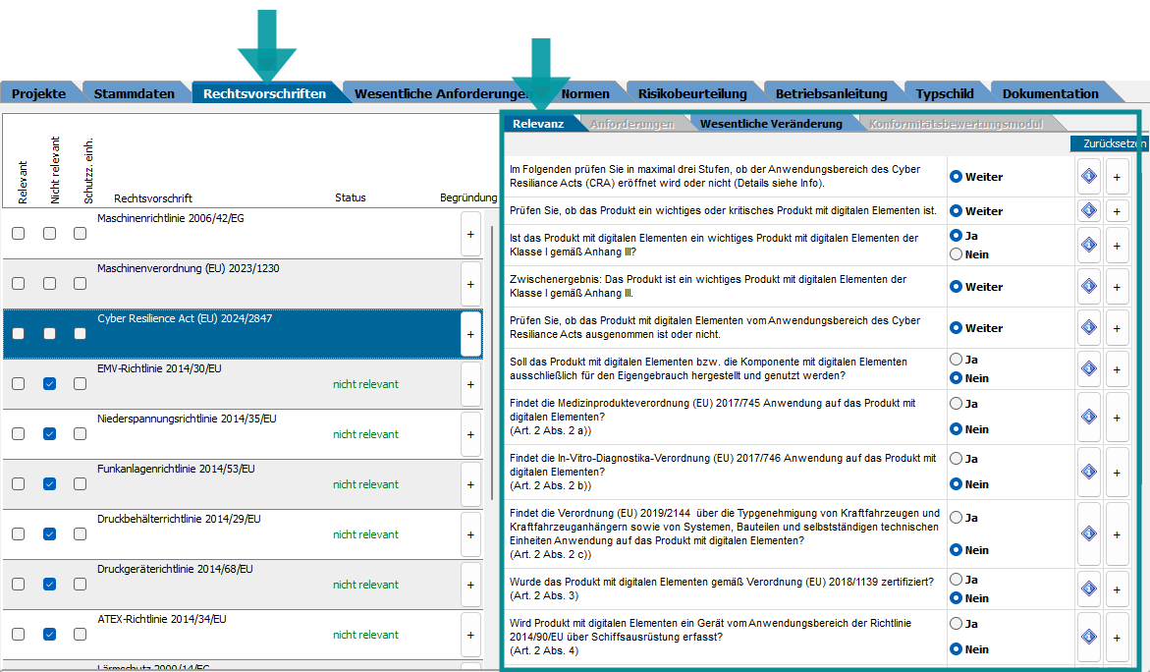The image size is (1150, 672).
Task: Click info icon for Schiffsausrüstung question
Action: tap(1088, 637)
